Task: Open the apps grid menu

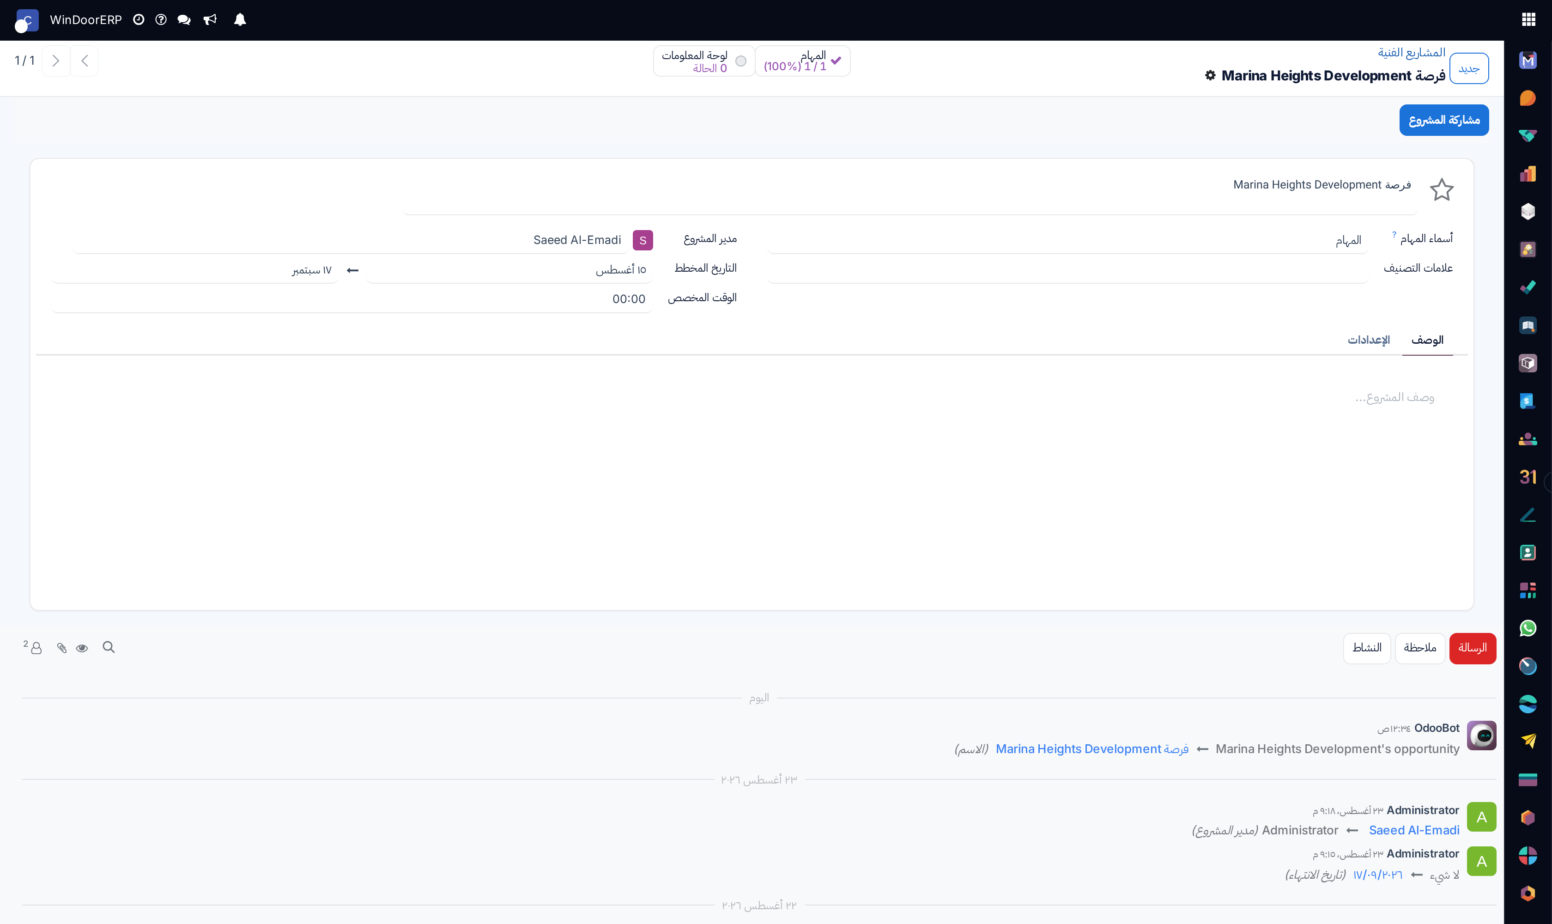Action: (x=1528, y=20)
